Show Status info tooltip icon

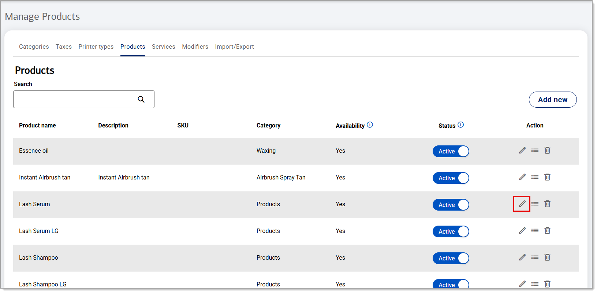pyautogui.click(x=460, y=125)
